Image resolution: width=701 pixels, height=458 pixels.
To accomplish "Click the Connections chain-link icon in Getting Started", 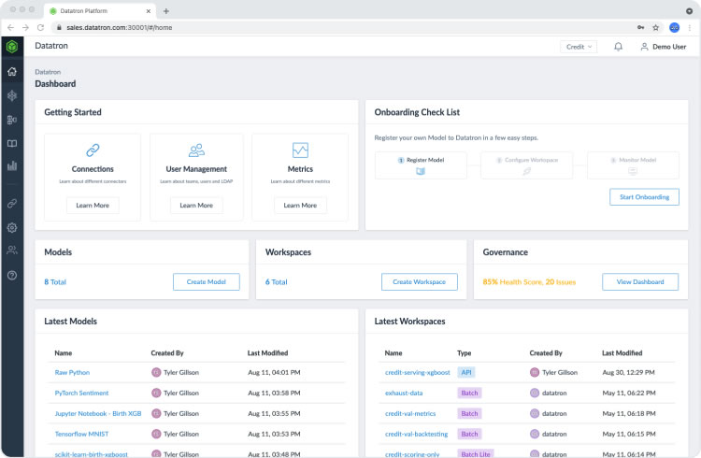I will click(93, 150).
